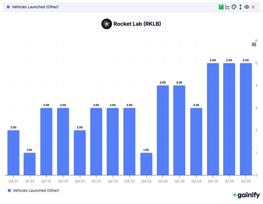Open the color palette picker
The height and width of the screenshot is (204, 263).
(x=234, y=7)
